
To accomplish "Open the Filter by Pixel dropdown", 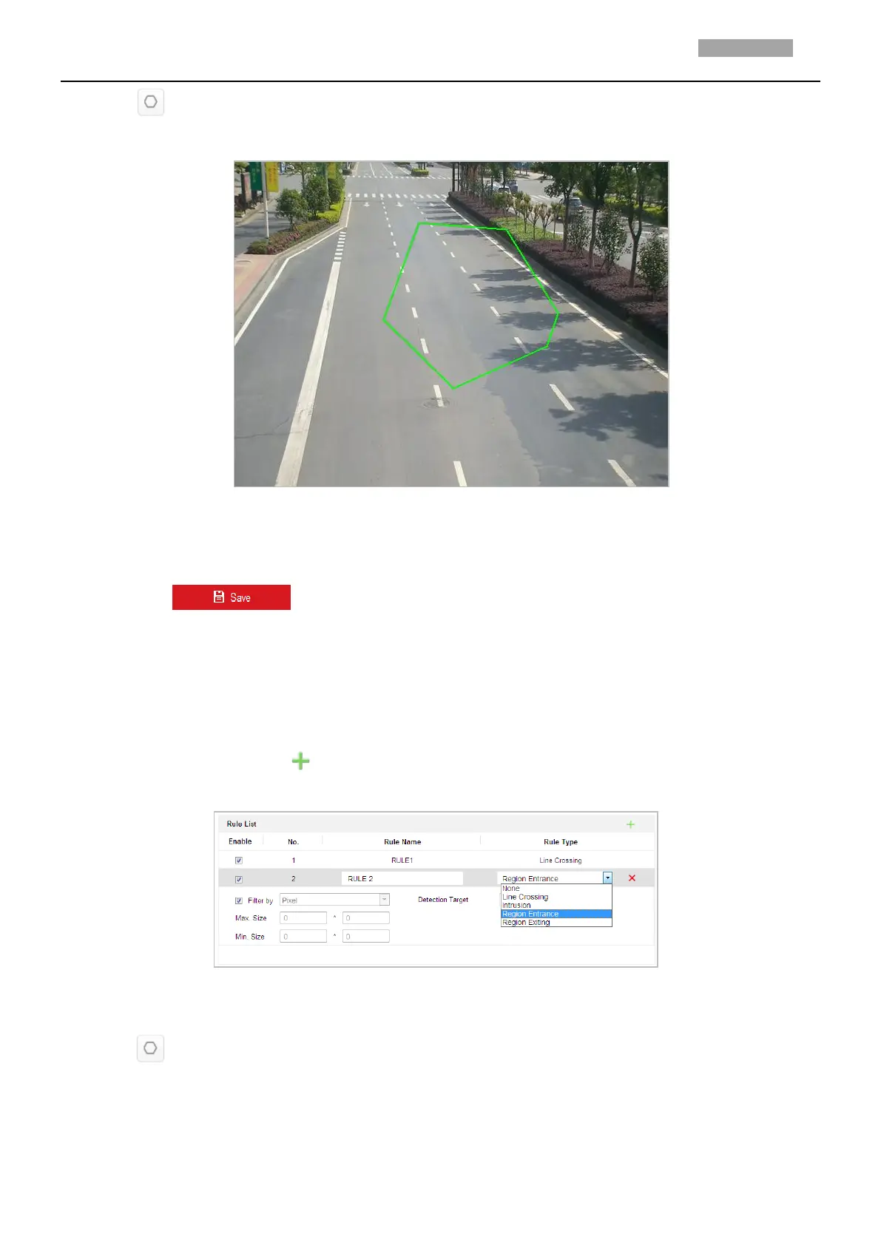I will coord(334,900).
